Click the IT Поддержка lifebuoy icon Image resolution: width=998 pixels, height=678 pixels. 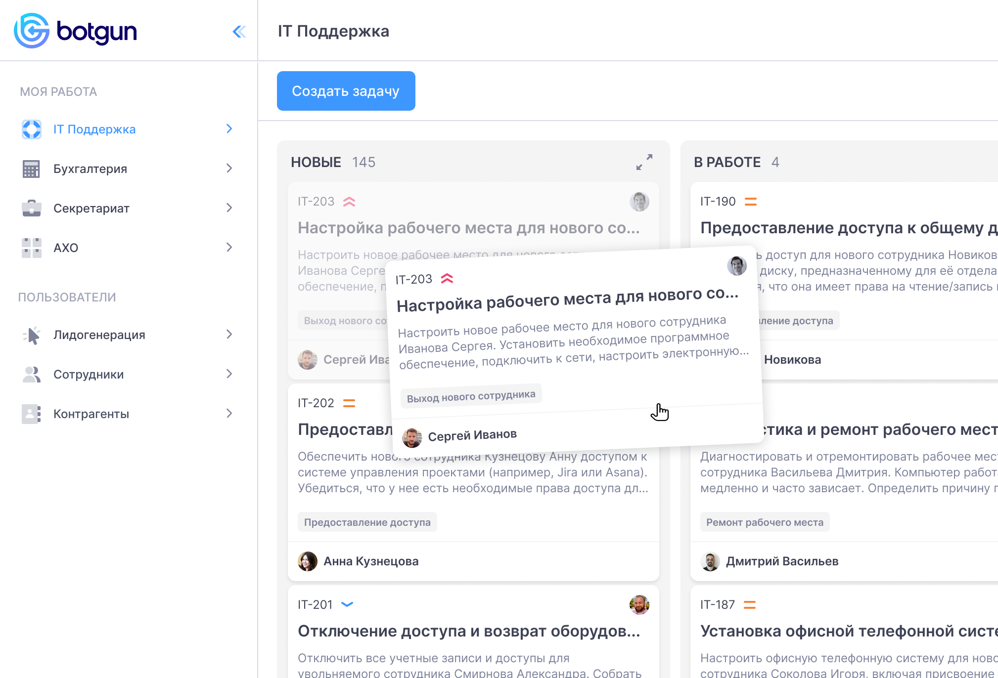(x=32, y=129)
